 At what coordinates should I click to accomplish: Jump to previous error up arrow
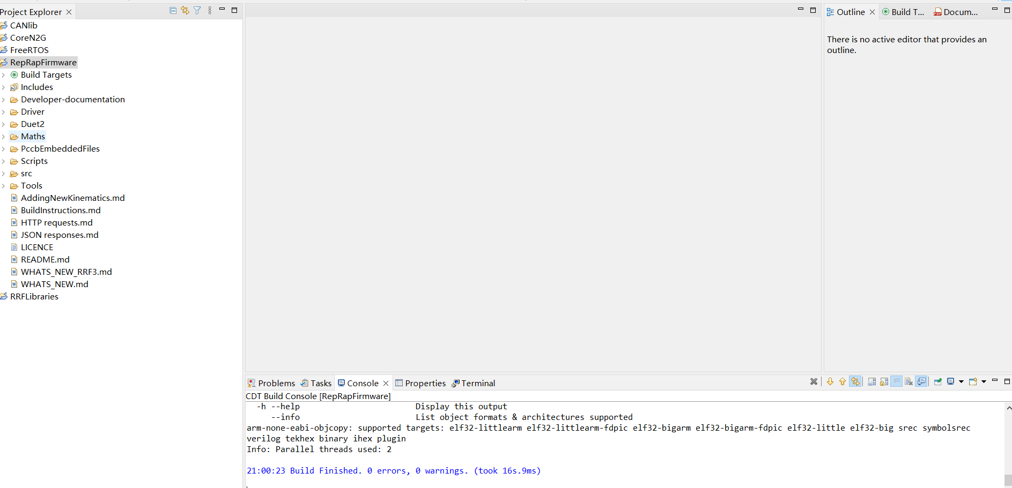[843, 381]
